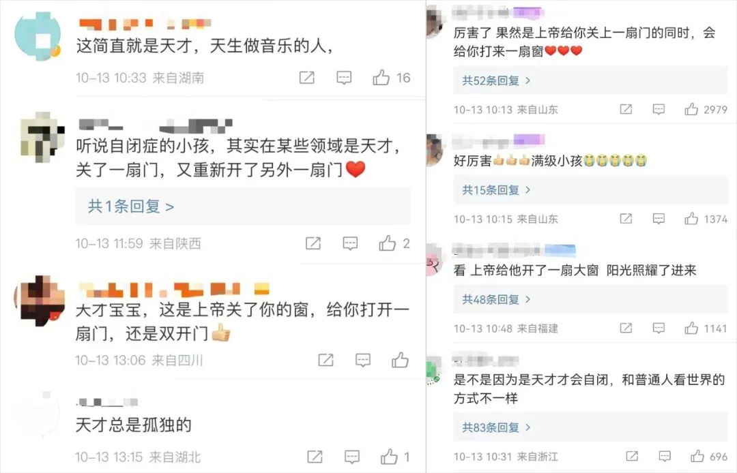Like the 山东 comment with 2979 likes
The image size is (737, 473).
691,109
